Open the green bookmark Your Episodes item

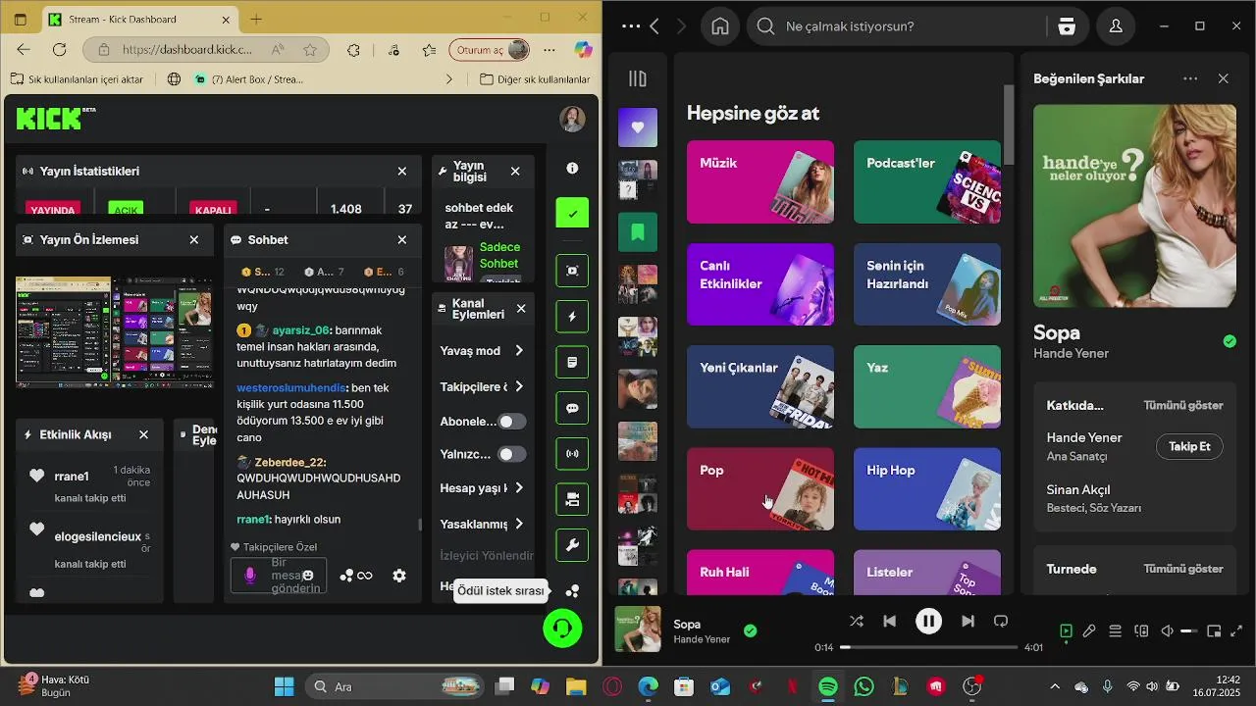[x=638, y=232]
